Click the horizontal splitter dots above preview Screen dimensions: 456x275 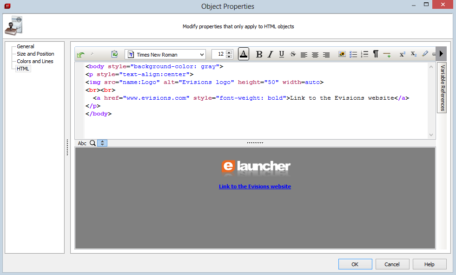coord(255,143)
